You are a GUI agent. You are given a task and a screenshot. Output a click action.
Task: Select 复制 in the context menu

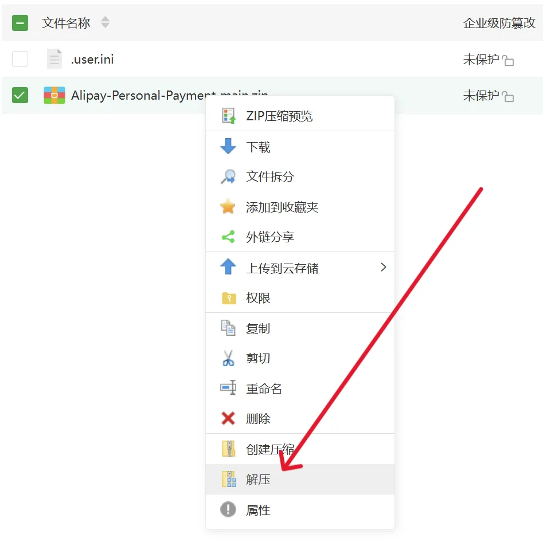pyautogui.click(x=258, y=328)
